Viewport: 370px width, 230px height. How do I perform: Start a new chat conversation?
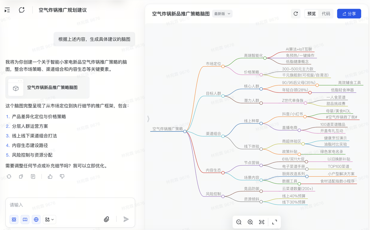click(22, 10)
